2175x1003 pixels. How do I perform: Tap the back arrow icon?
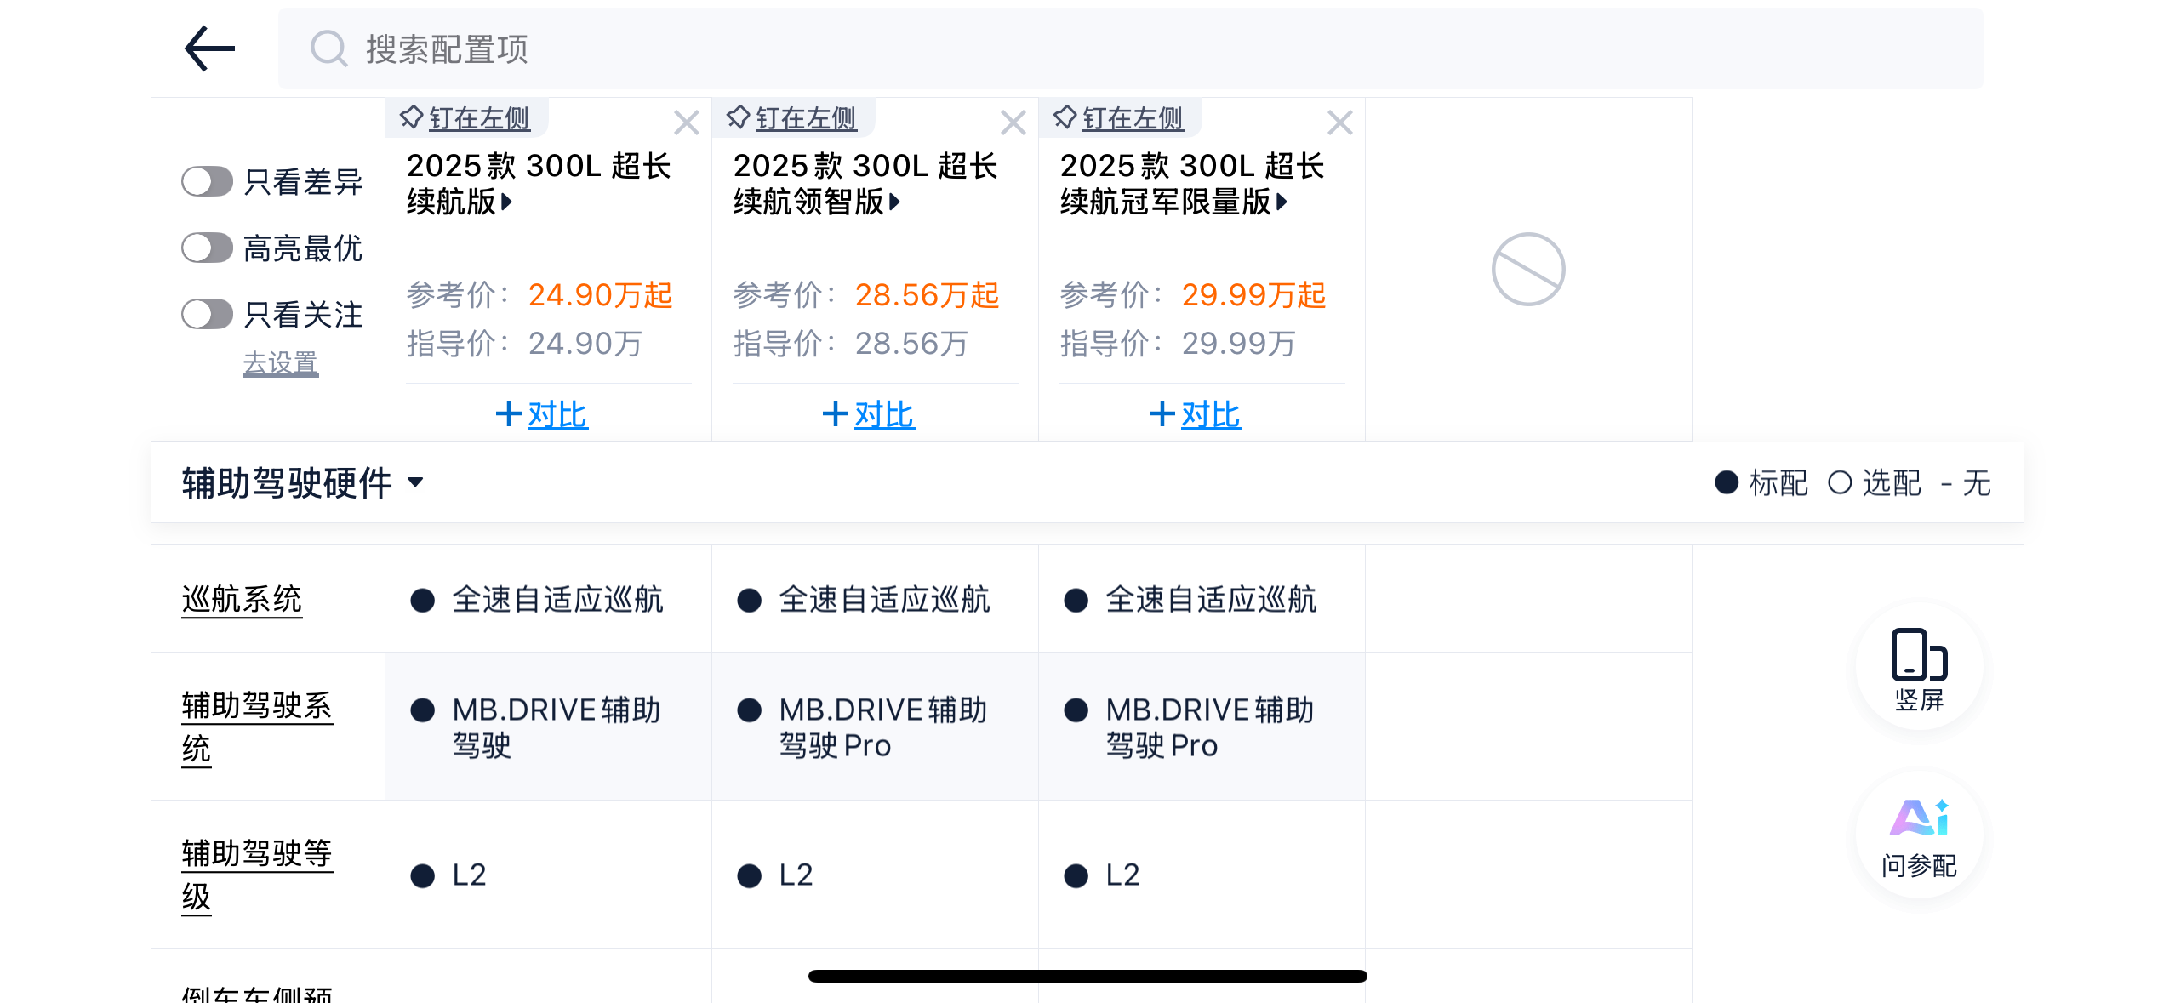[x=209, y=48]
